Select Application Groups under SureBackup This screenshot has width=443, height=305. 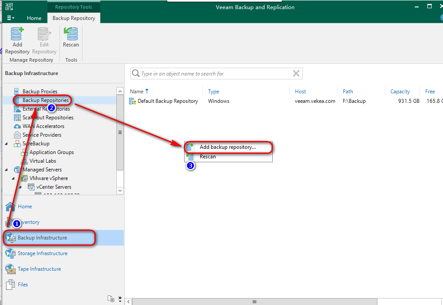51,152
